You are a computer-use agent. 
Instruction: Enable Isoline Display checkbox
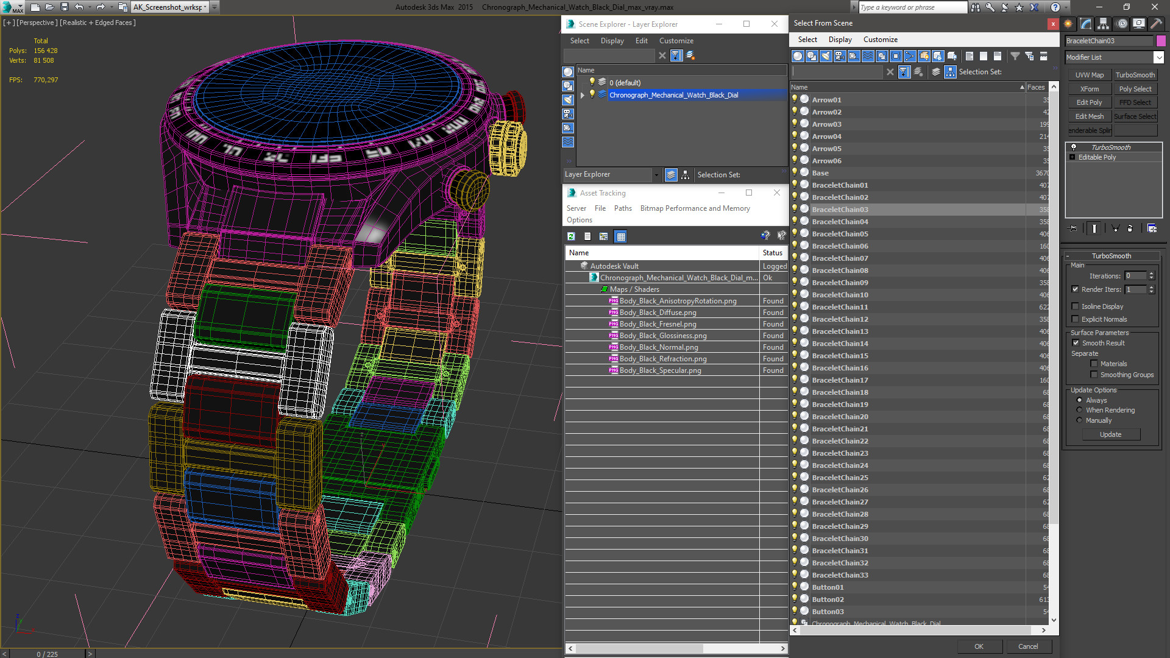(1076, 306)
